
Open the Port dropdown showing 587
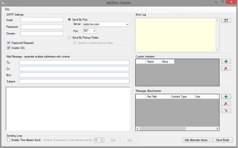94,31
